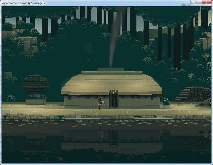Tap the Scythian character by the hut

(x=100, y=104)
